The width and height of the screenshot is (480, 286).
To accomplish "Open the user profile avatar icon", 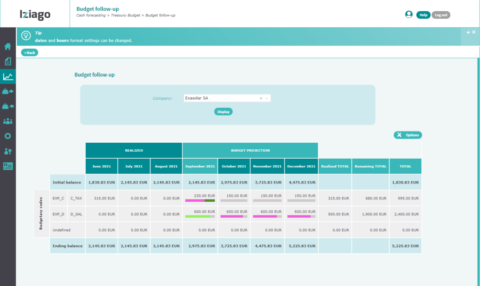I will click(409, 15).
